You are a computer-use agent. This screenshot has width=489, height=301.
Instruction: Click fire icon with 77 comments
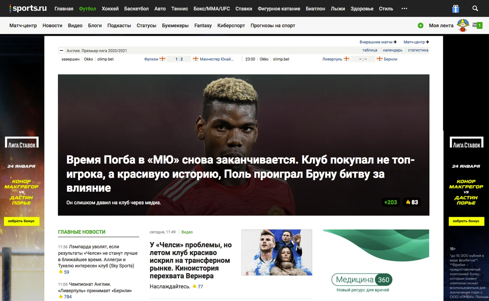[194, 286]
